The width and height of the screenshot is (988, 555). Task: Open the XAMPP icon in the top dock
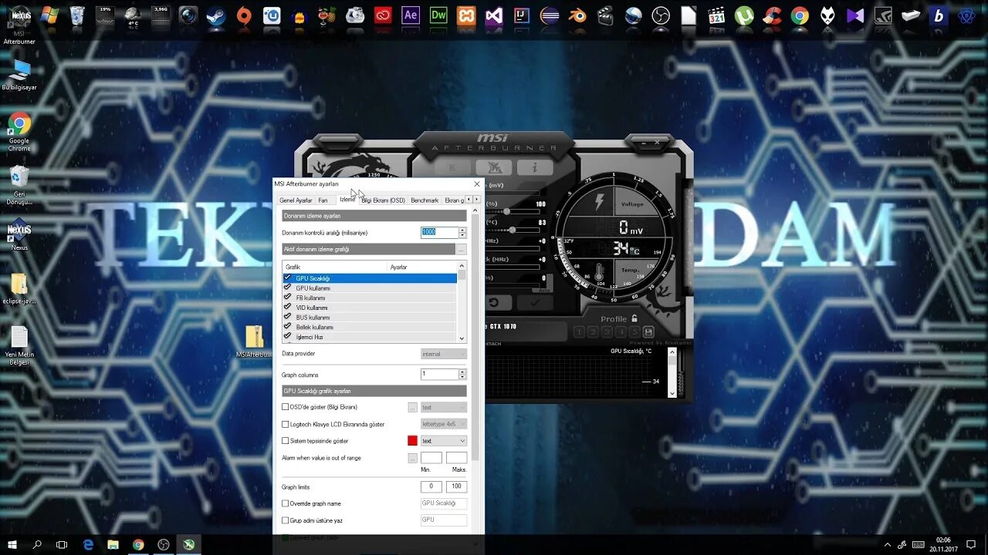(x=466, y=15)
